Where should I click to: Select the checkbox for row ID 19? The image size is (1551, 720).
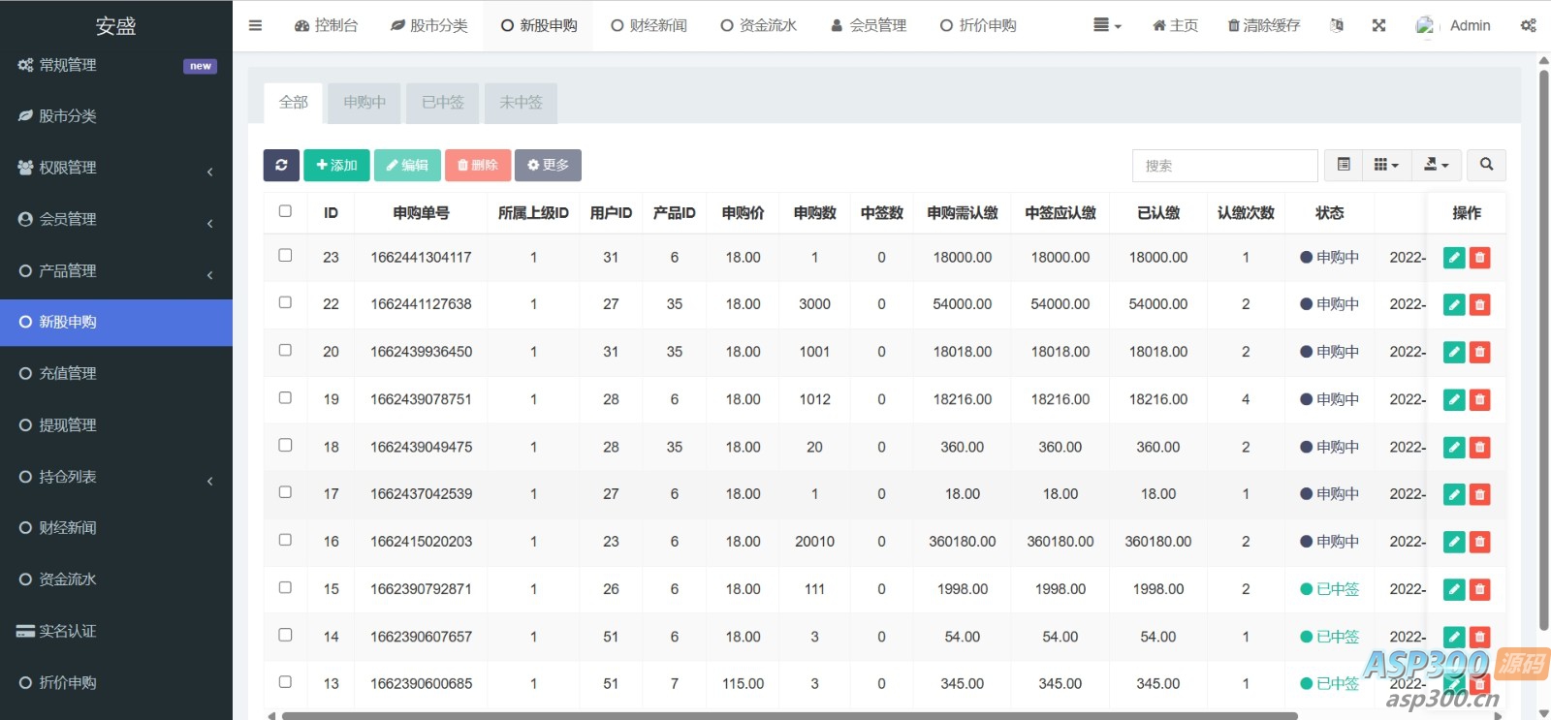click(285, 398)
